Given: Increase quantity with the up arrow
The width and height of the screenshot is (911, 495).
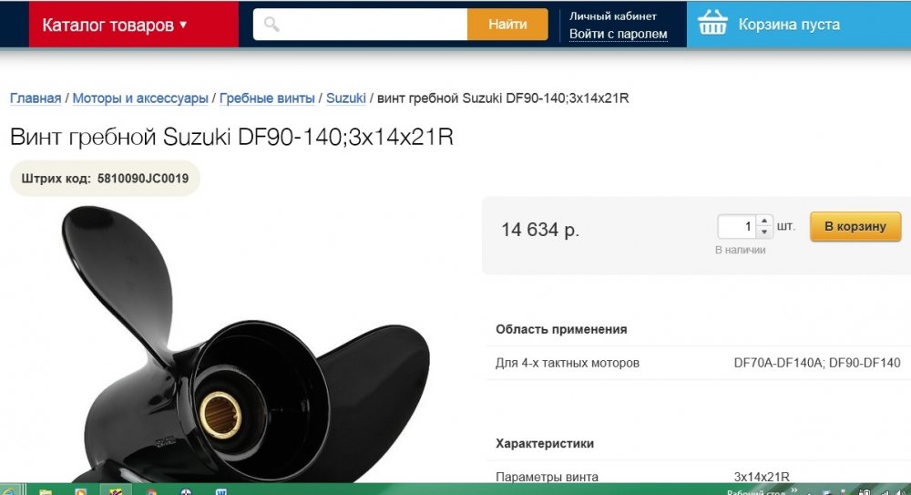Looking at the screenshot, I should coord(764,221).
